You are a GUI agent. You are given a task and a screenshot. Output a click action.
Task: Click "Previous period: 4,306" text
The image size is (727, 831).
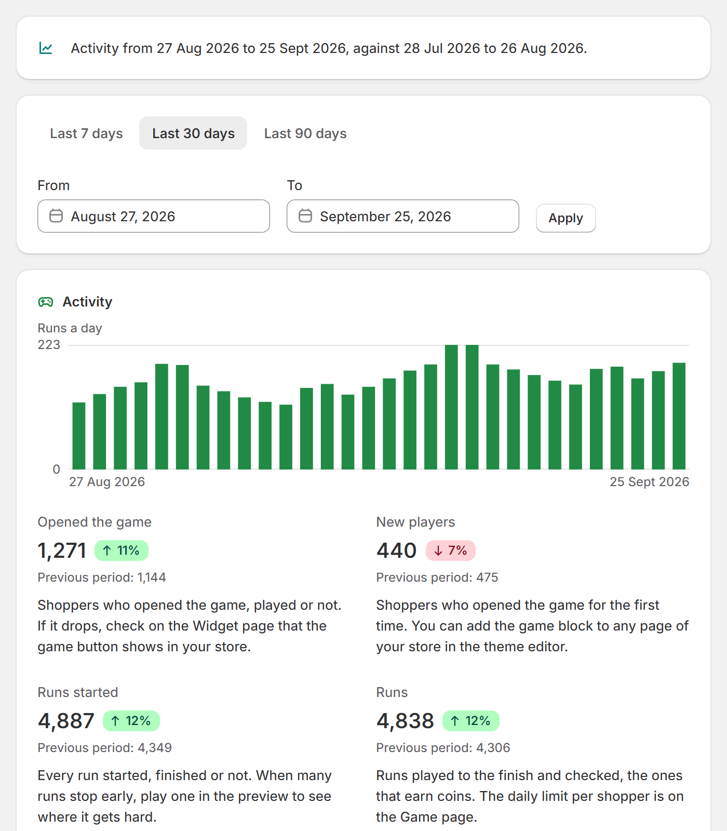pyautogui.click(x=443, y=748)
